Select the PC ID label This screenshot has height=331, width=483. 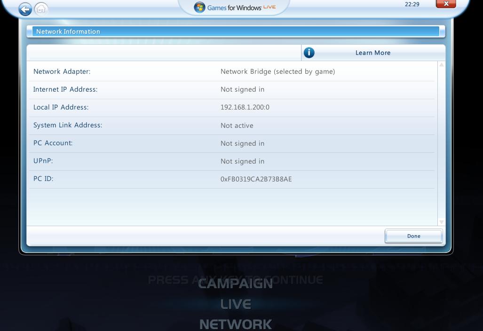click(43, 179)
